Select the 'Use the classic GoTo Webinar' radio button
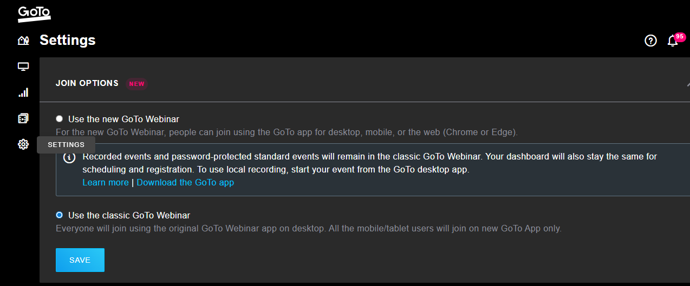The width and height of the screenshot is (690, 286). (x=60, y=215)
